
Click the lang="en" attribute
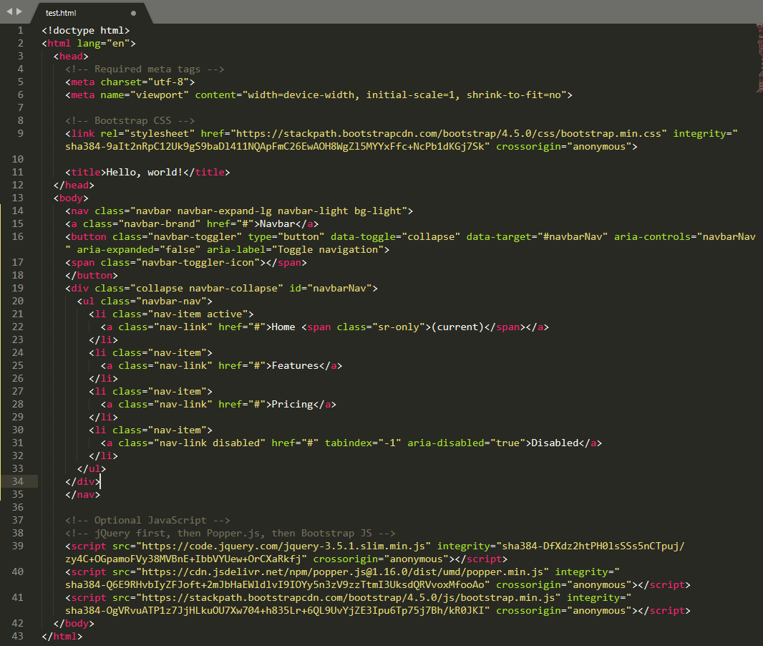click(x=103, y=43)
